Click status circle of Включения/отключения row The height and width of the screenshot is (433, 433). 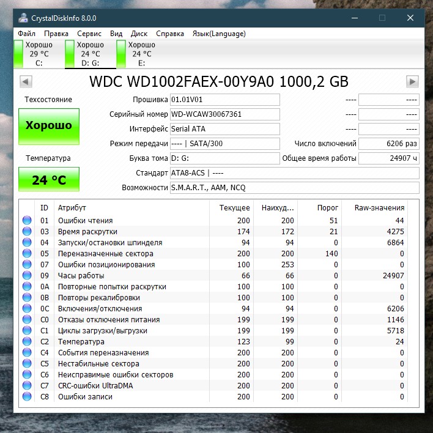pyautogui.click(x=27, y=308)
